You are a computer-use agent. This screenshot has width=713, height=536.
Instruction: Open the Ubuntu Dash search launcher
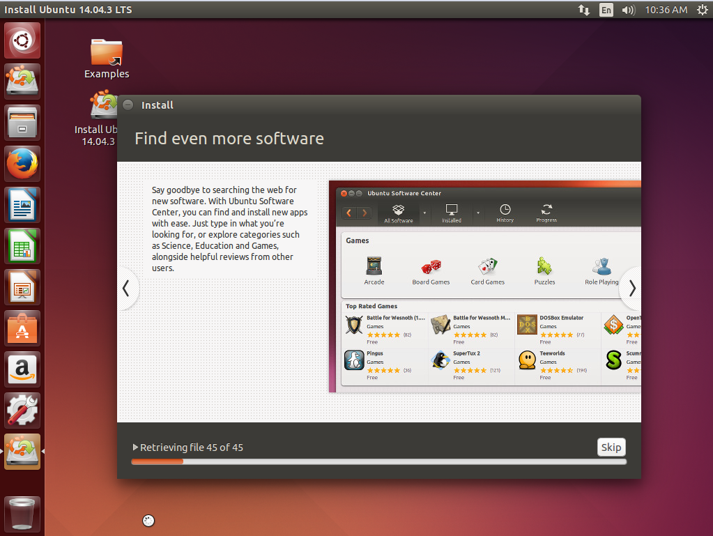click(x=22, y=40)
